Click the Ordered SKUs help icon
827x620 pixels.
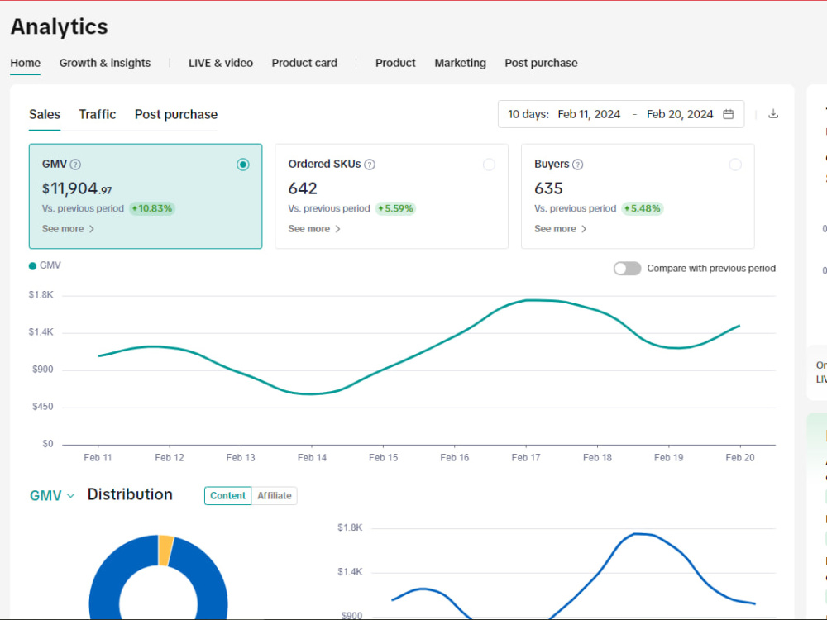coord(370,165)
